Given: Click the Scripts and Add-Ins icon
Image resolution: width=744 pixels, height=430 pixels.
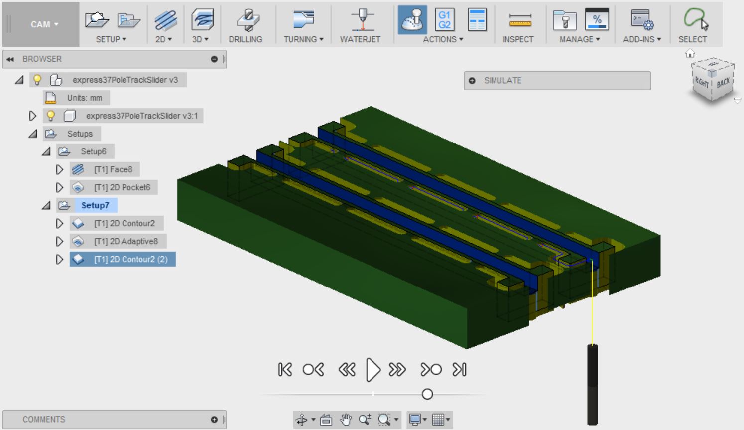Looking at the screenshot, I should (642, 20).
